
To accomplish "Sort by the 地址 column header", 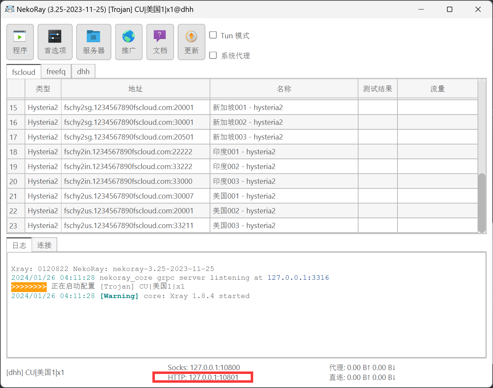I will (136, 89).
